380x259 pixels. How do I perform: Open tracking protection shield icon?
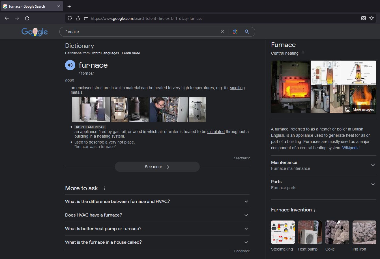click(70, 18)
